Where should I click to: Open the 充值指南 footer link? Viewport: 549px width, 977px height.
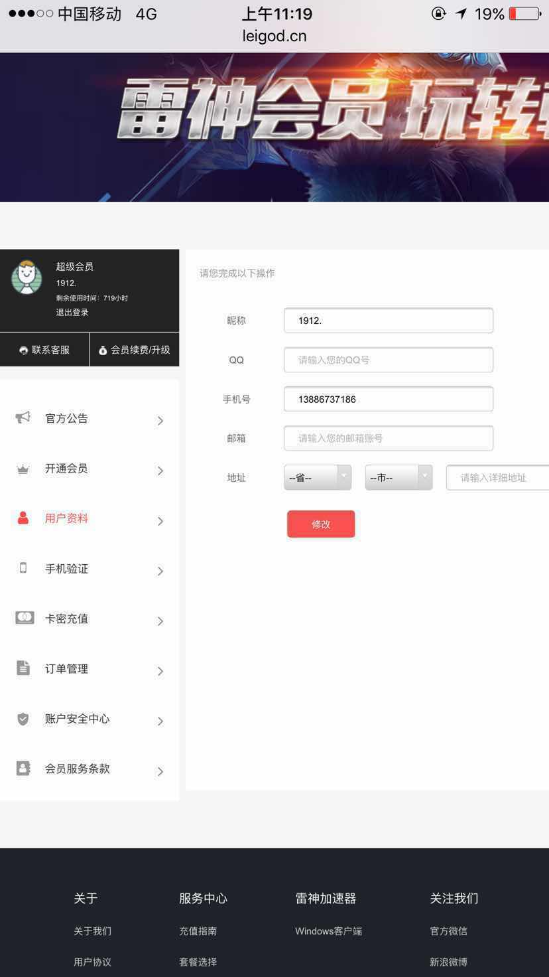198,931
